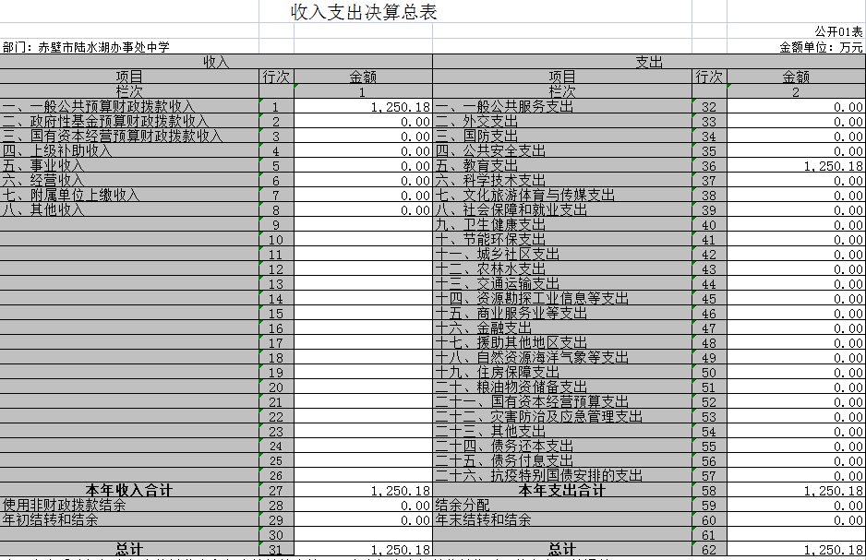Viewport: 866px width, 560px height.
Task: Select the 十、节能环保支出 cell
Action: coord(562,240)
